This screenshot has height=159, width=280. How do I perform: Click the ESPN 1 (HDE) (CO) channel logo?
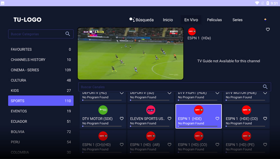[x=246, y=110]
